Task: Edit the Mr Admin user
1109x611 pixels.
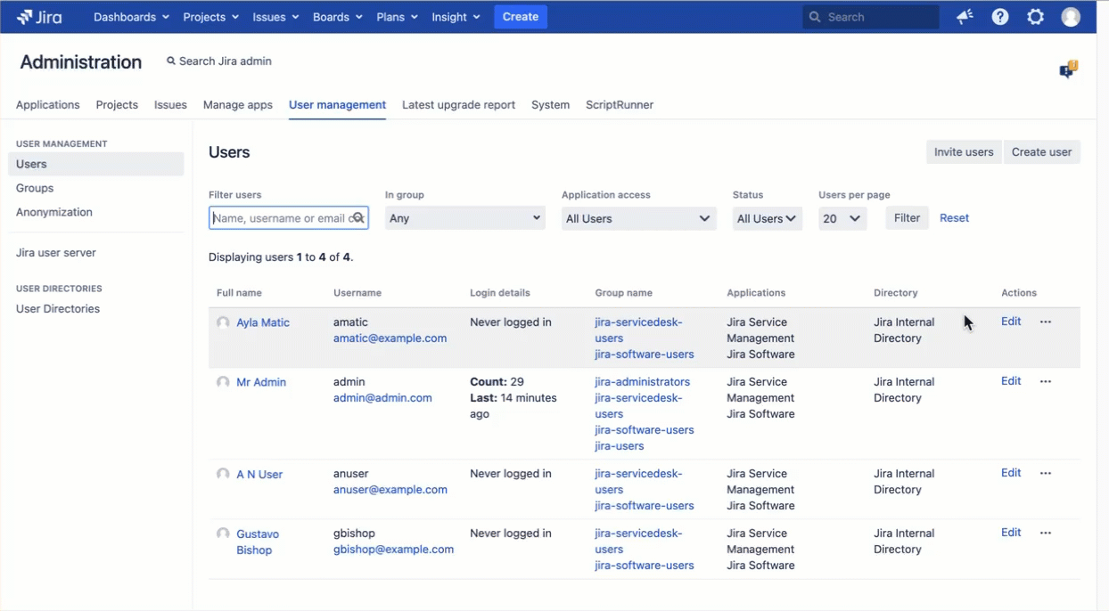Action: pyautogui.click(x=1011, y=381)
